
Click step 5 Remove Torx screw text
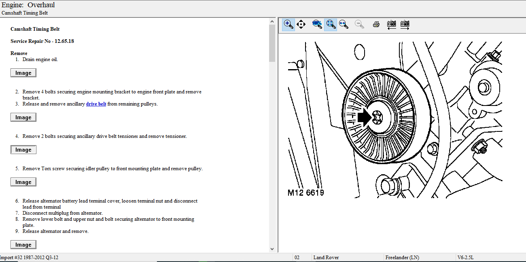[112, 169]
